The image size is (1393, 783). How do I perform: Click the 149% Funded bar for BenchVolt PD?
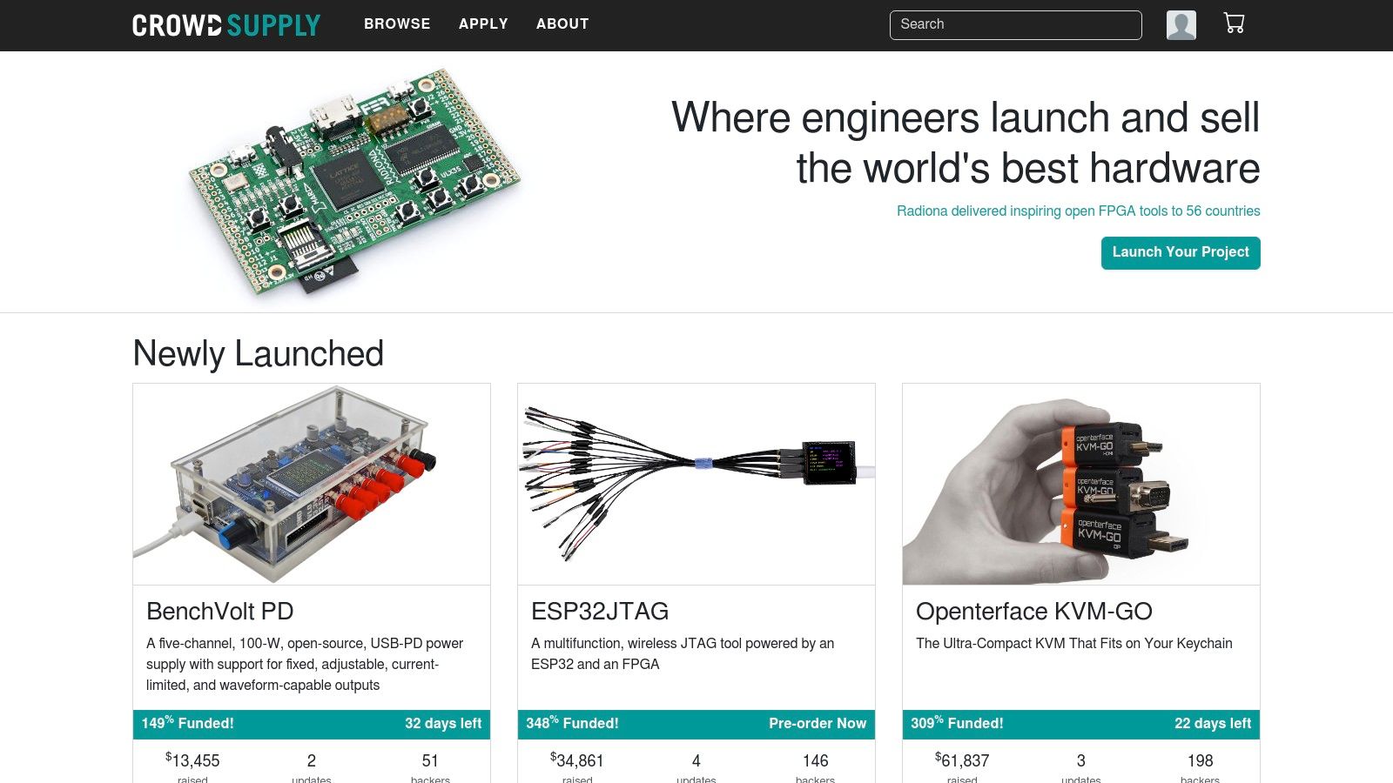tap(188, 724)
